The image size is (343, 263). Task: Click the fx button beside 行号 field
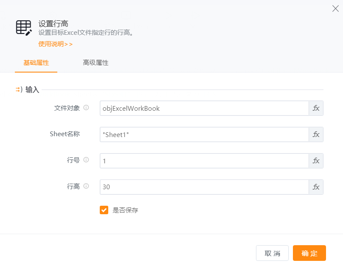click(x=316, y=161)
